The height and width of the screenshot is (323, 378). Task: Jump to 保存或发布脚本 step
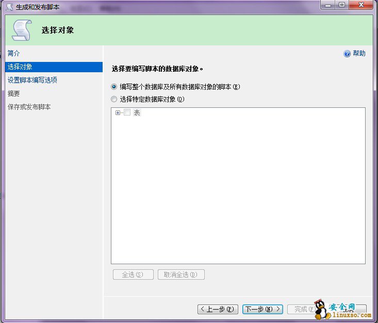[29, 107]
